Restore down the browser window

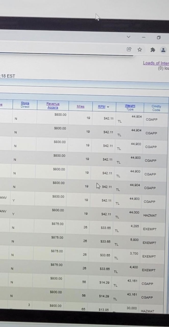click(x=159, y=38)
